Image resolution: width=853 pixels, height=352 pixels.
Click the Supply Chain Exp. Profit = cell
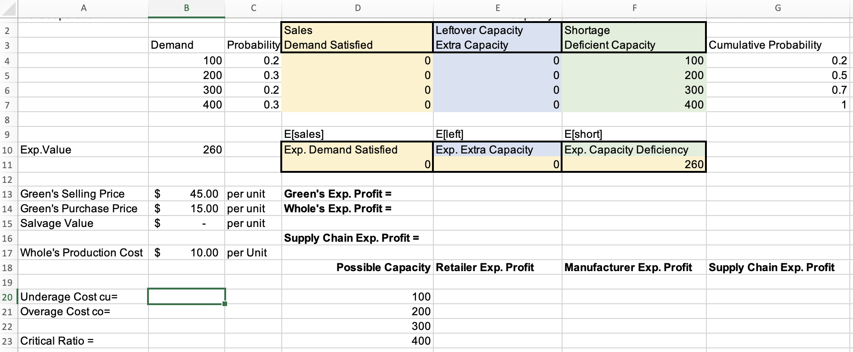pos(351,238)
